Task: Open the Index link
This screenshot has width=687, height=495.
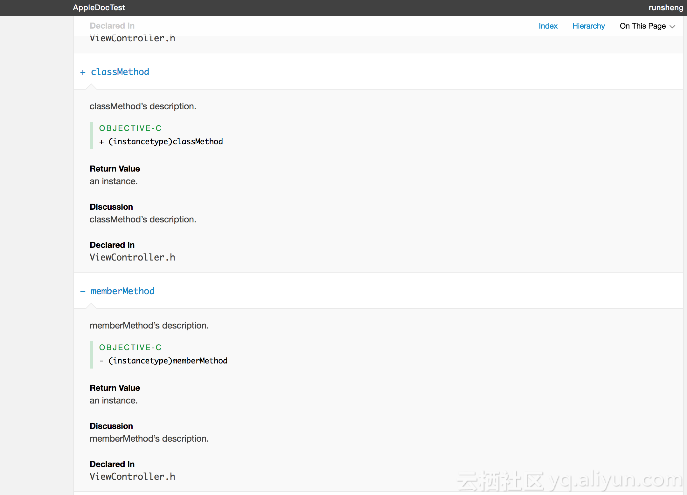Action: click(548, 26)
